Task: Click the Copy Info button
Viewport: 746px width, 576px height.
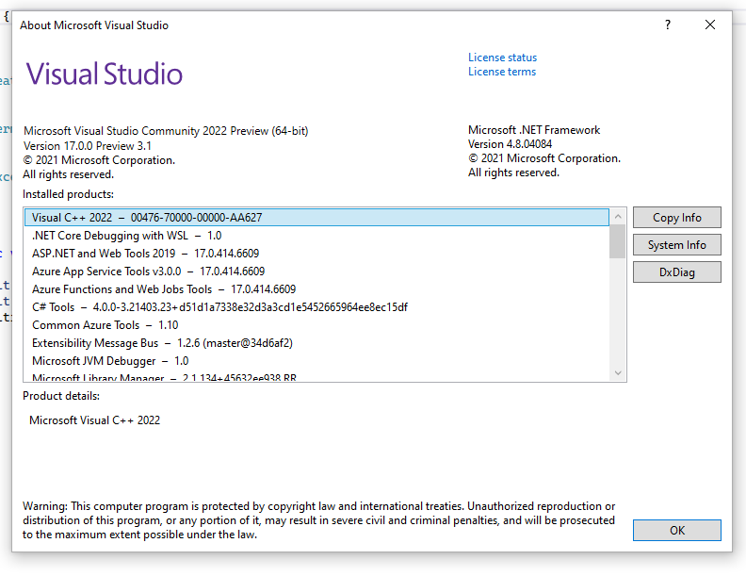Action: pyautogui.click(x=676, y=218)
